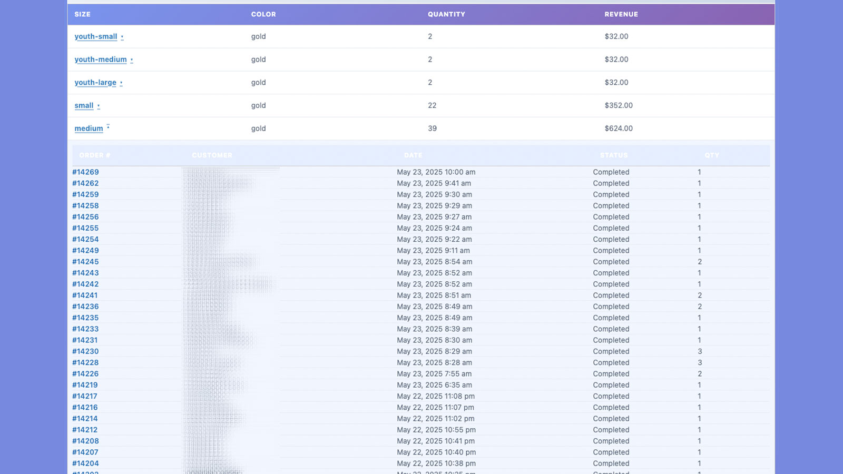843x474 pixels.
Task: Expand the small size order breakdown
Action: point(99,105)
